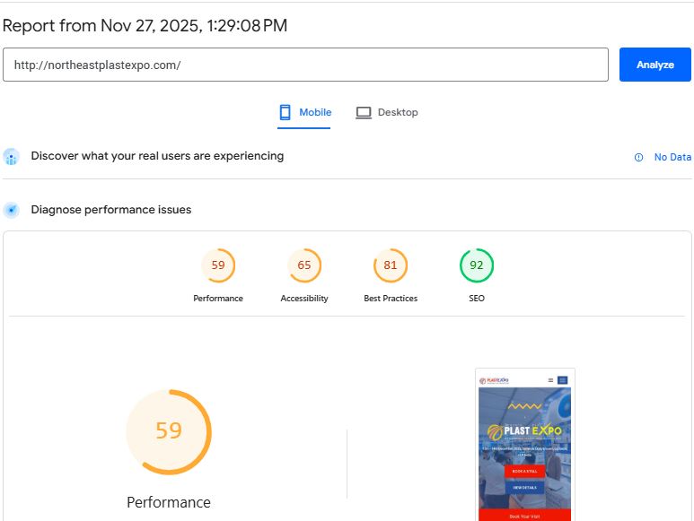Switch to the Desktop tab label
Viewport: 694px width, 521px height.
click(398, 113)
